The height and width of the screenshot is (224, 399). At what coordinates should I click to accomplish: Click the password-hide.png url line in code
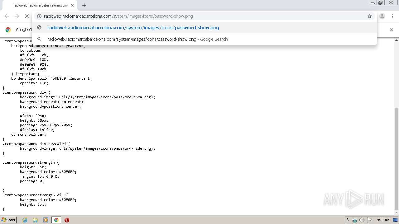coord(88,148)
